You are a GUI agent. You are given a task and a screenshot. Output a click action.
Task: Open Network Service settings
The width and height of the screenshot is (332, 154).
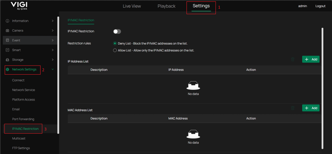[x=23, y=90]
